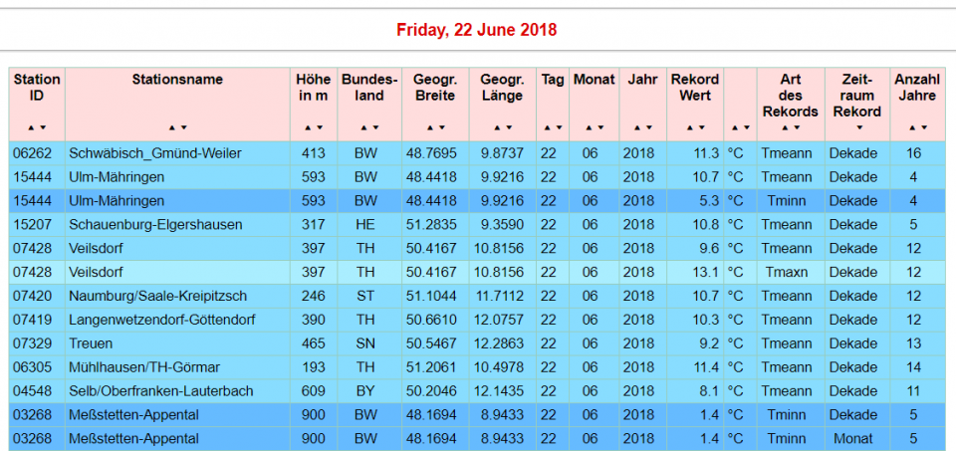
Task: Sort Geogr. Breite ascending
Action: click(x=428, y=128)
